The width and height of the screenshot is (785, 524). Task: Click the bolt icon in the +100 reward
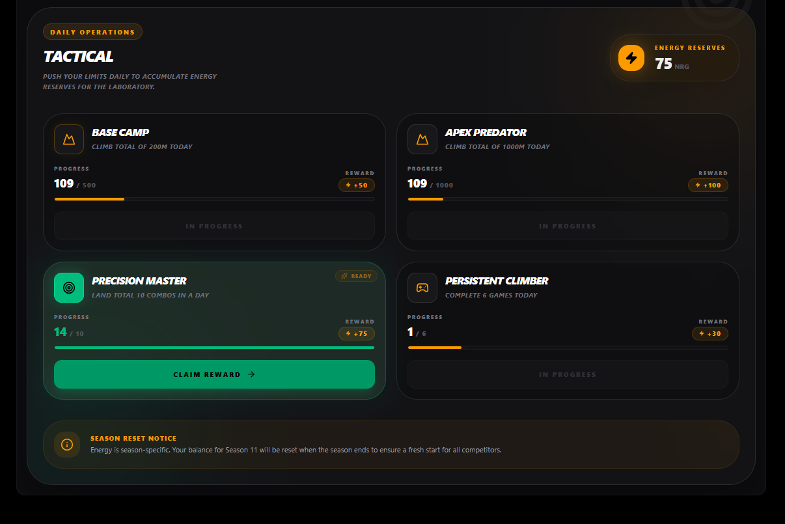(698, 186)
